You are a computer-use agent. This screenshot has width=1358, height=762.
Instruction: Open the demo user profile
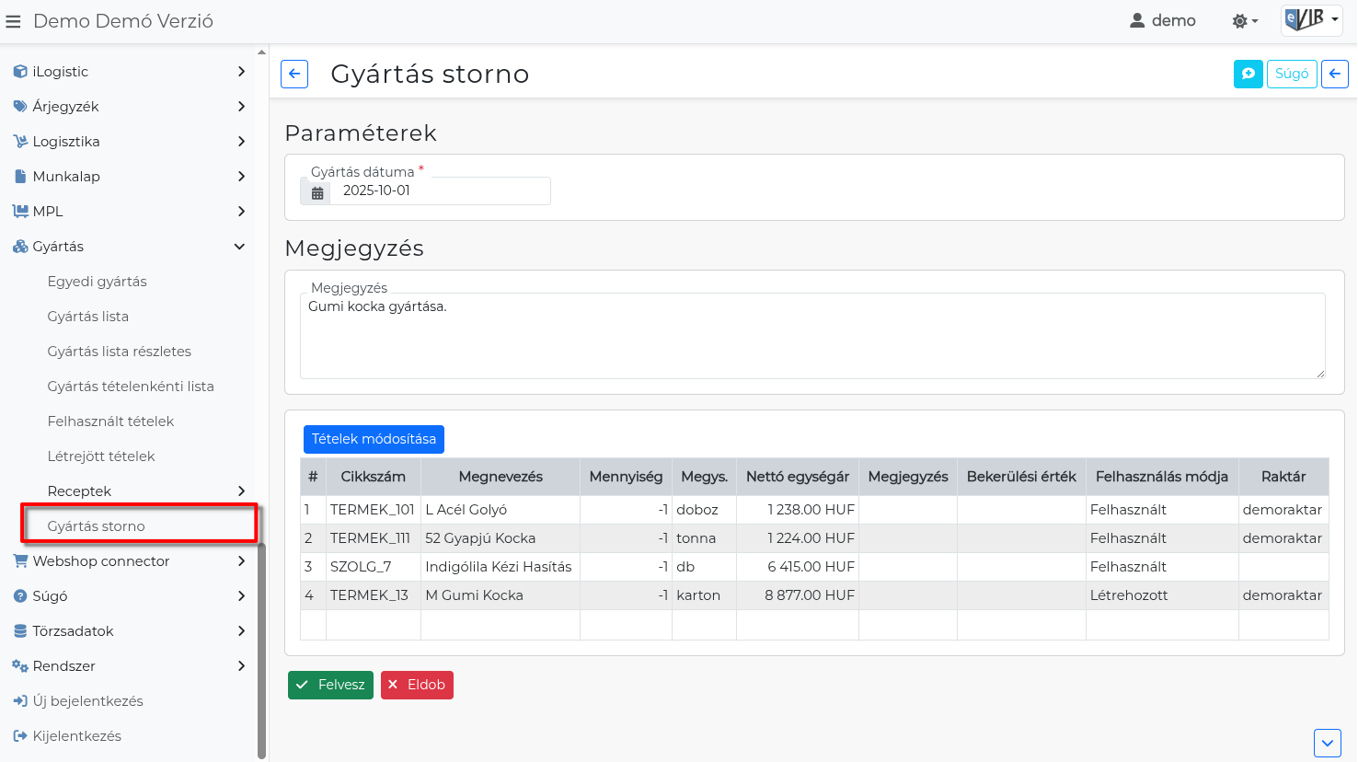(x=1162, y=21)
